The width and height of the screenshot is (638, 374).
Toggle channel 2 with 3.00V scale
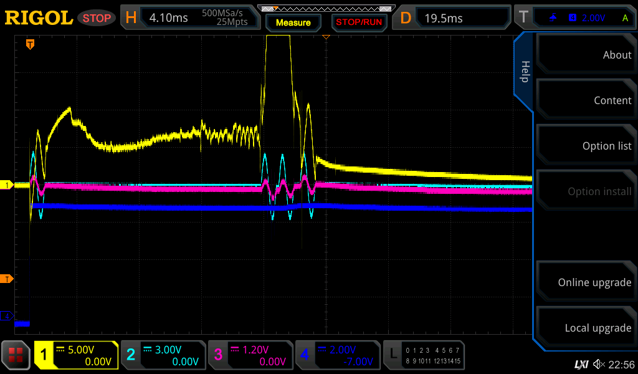click(x=163, y=355)
